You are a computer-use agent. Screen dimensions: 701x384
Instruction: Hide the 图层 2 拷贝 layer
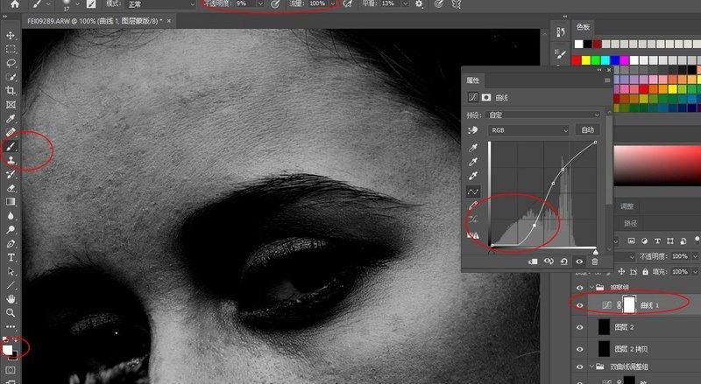click(x=580, y=349)
